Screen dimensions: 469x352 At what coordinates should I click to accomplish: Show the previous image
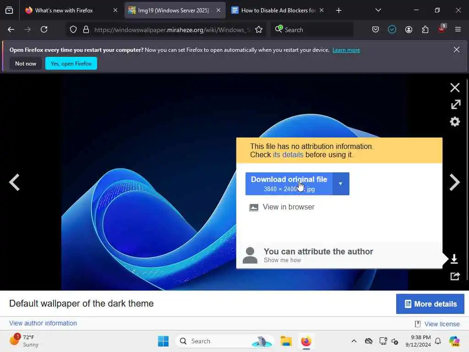click(14, 182)
